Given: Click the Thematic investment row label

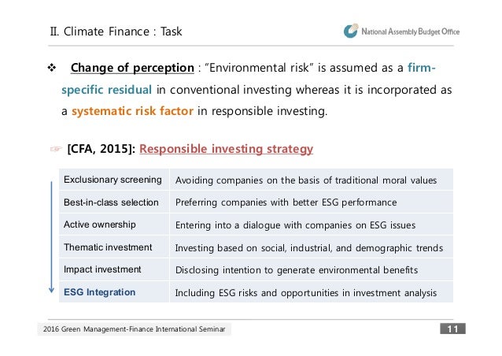Looking at the screenshot, I should click(108, 247).
